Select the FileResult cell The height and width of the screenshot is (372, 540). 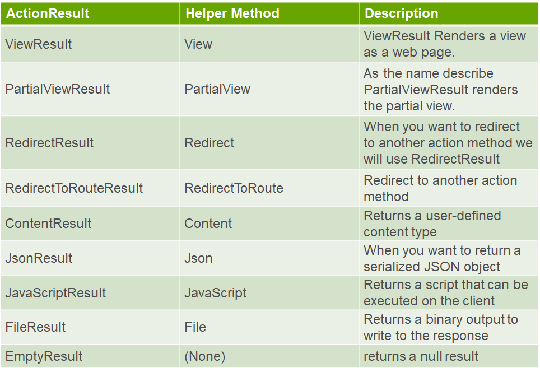(x=90, y=327)
